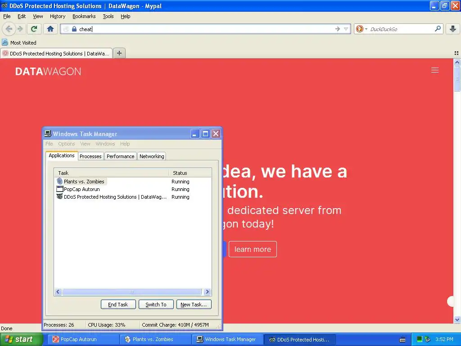Switch to the Networking tab in Task Manager
This screenshot has width=461, height=346.
tap(152, 156)
